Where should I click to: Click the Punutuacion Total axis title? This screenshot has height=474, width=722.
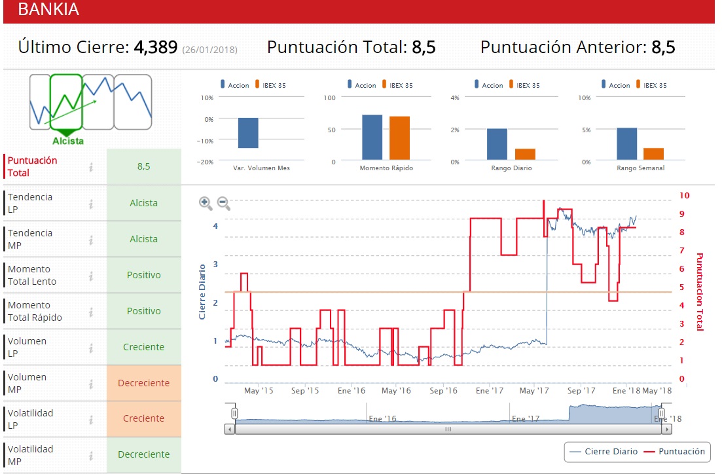700,292
